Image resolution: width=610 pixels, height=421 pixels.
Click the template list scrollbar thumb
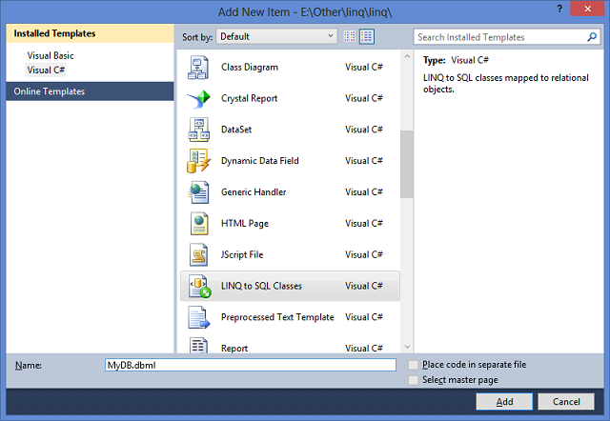[407, 165]
